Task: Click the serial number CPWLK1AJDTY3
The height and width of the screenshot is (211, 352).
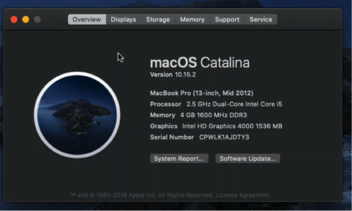Action: [224, 137]
